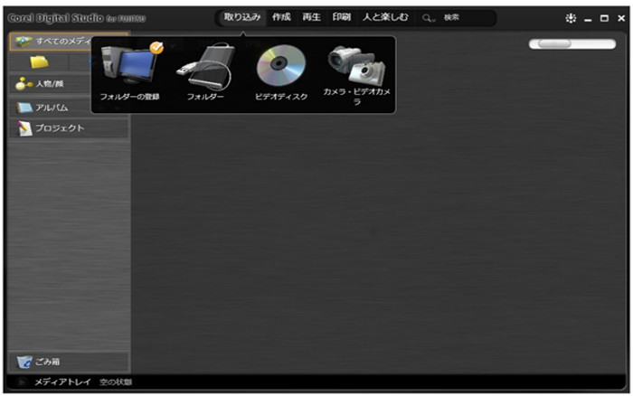Click the フォルダーの登録 computer icon
This screenshot has width=633, height=396.
(128, 66)
